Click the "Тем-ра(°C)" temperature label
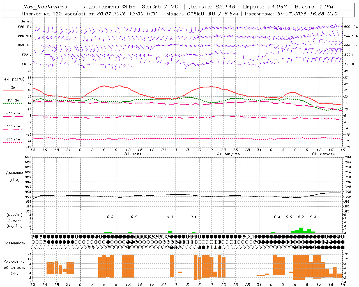This screenshot has height=287, width=359. [13, 79]
